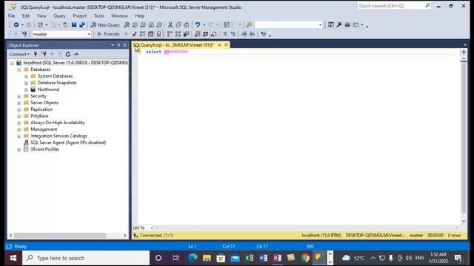This screenshot has height=266, width=474.
Task: Click Object Explorer horizontal scrollbar thumb
Action: tap(60, 235)
